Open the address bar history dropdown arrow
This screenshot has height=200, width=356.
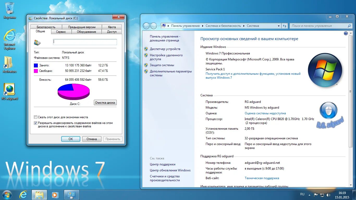pos(279,26)
